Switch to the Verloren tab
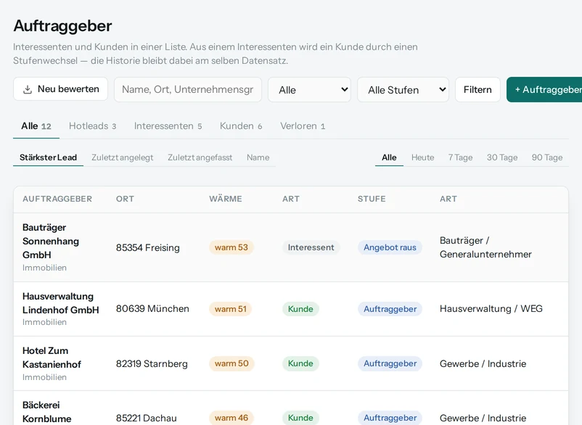The width and height of the screenshot is (582, 425). [303, 126]
